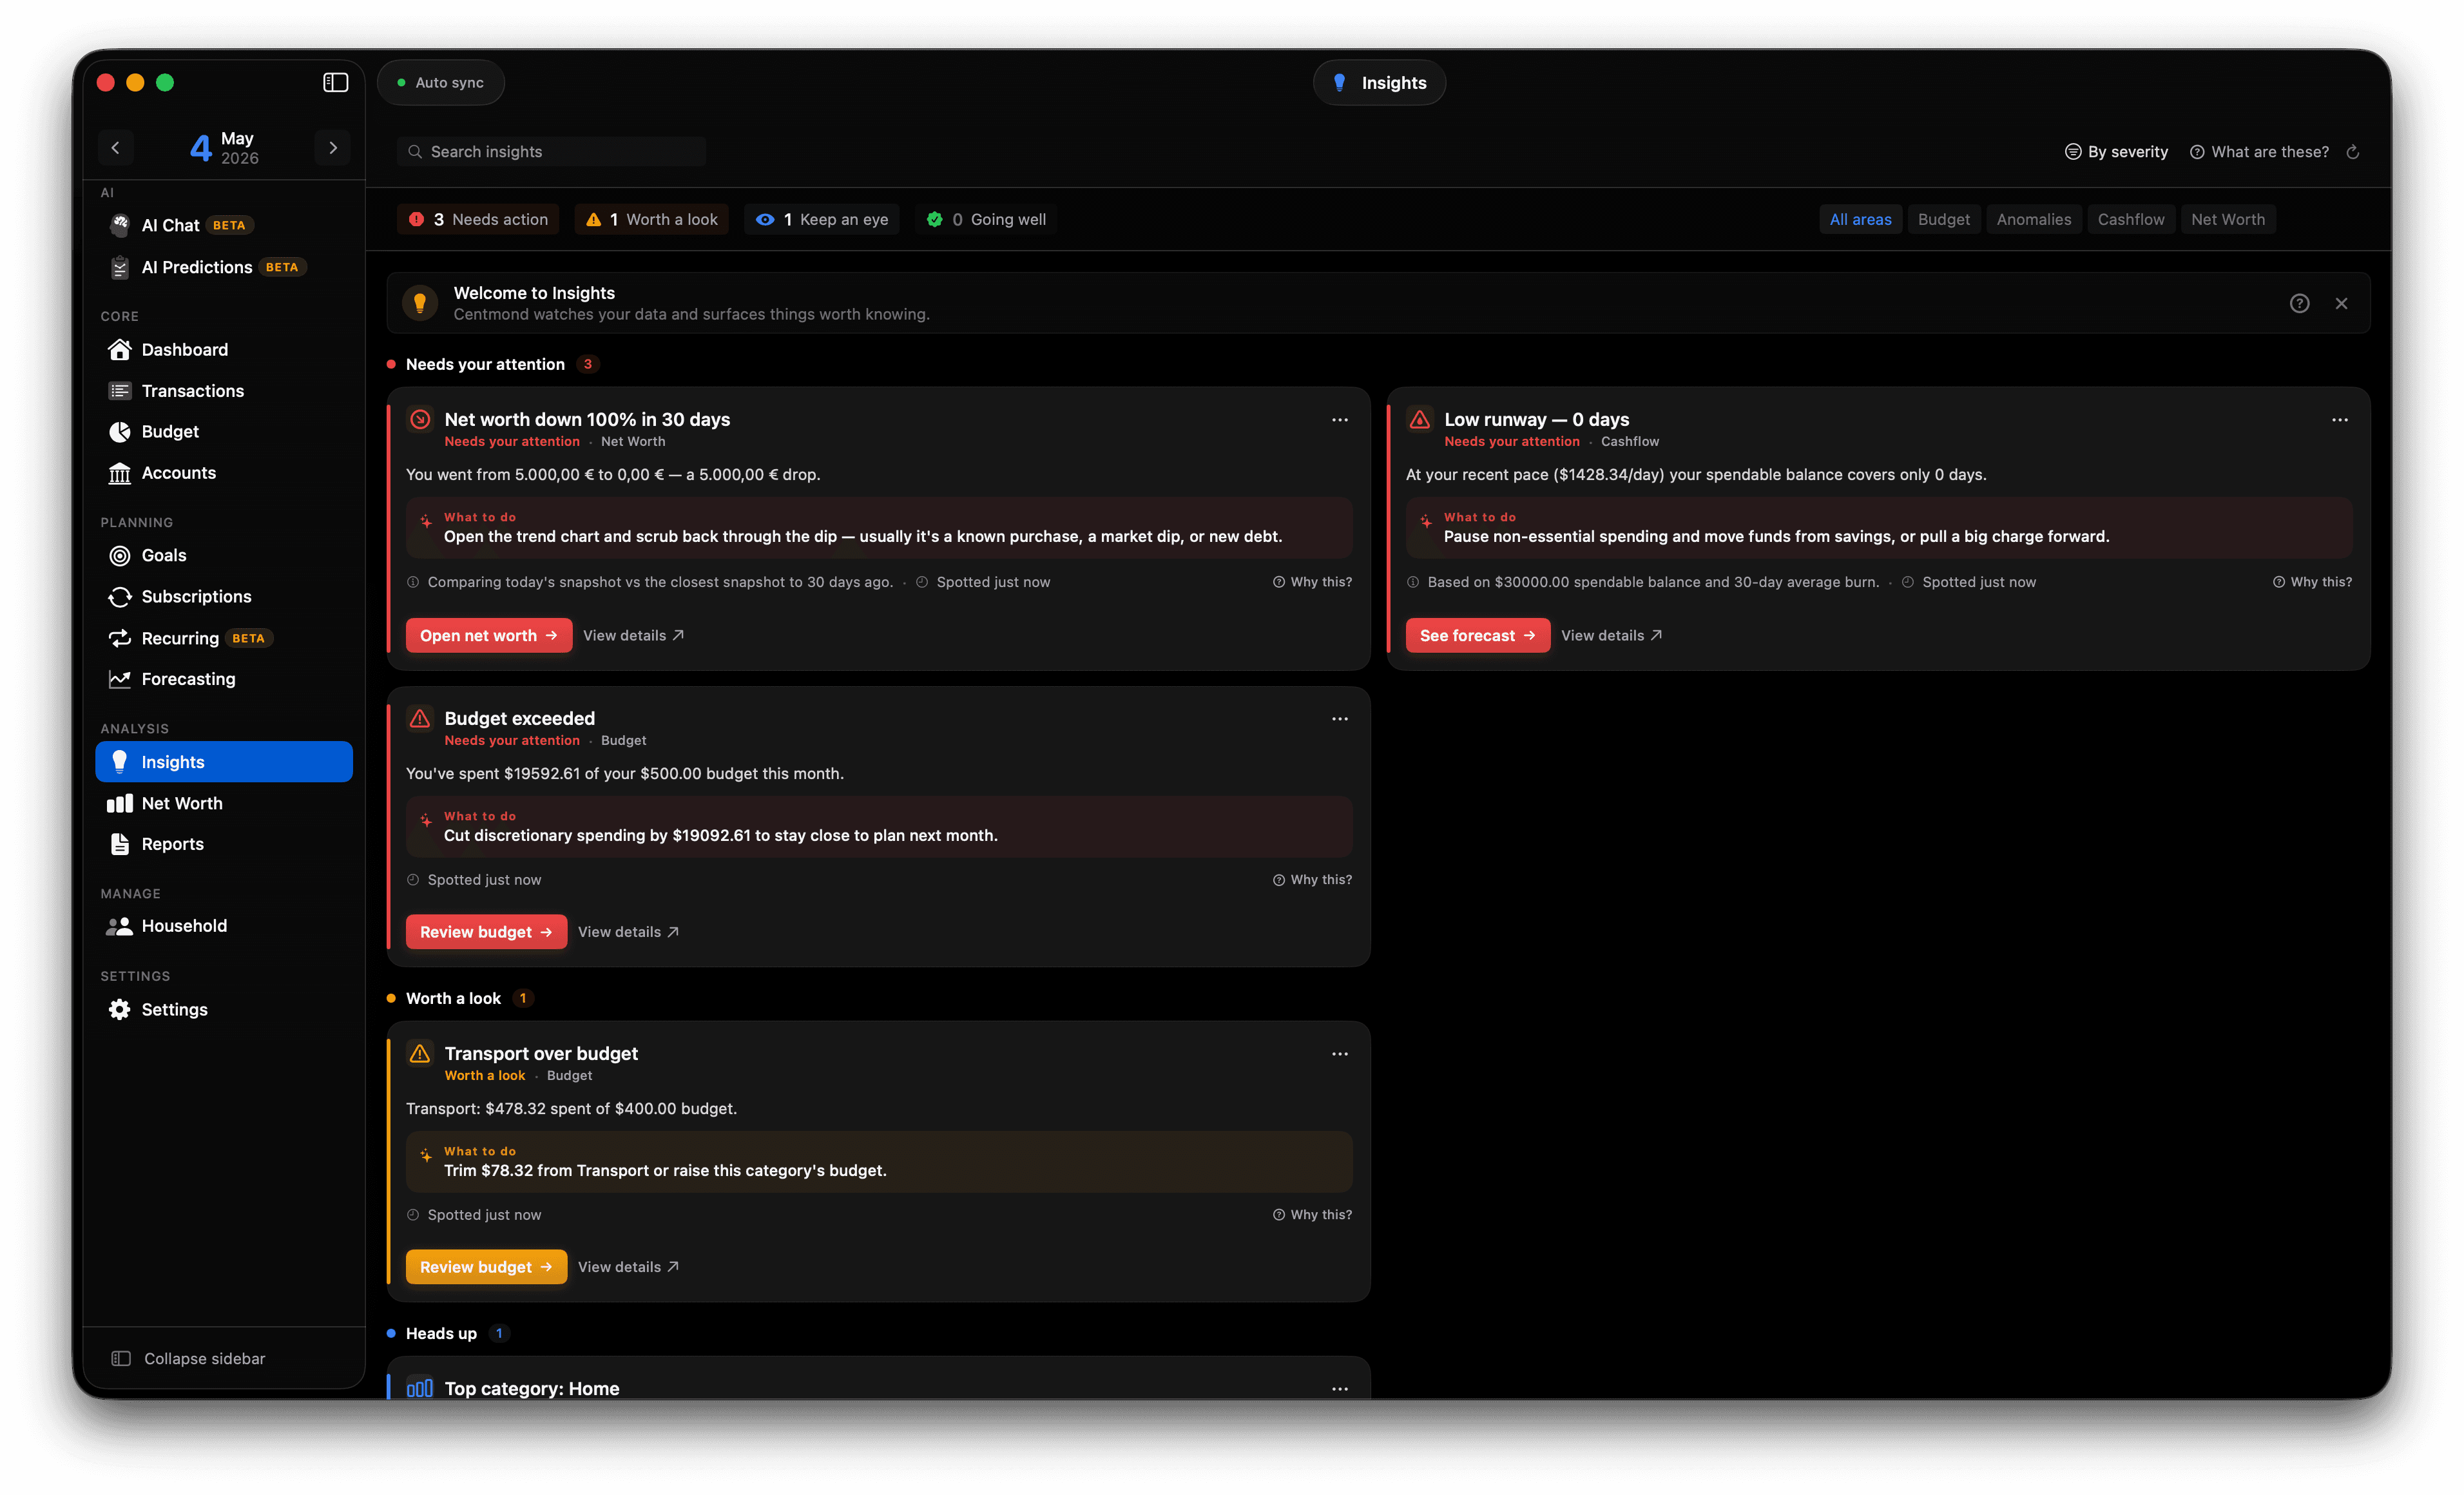Expand Why this? on Transport over budget card
Viewport: 2464px width, 1495px height.
pos(1311,1215)
